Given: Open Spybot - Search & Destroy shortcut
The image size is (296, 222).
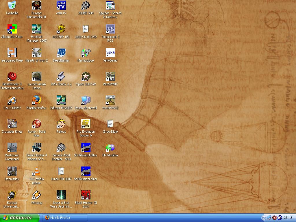Looking at the screenshot, I should tap(110, 5).
